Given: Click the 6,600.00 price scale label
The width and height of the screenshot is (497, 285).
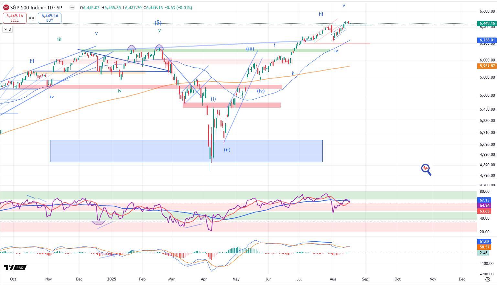Looking at the screenshot, I should coord(487,11).
